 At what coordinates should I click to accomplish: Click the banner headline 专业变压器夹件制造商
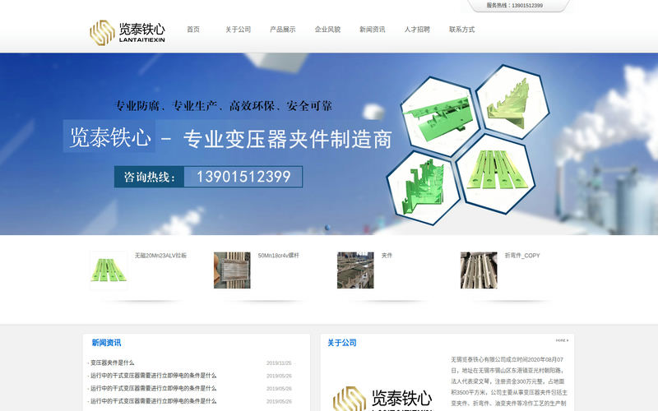287,139
